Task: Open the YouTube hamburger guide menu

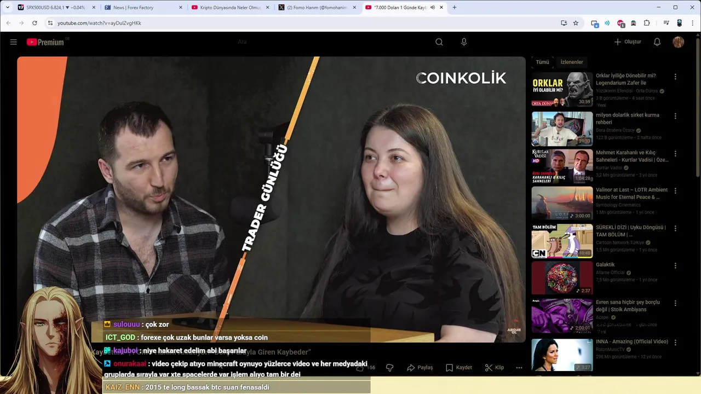Action: coord(14,42)
